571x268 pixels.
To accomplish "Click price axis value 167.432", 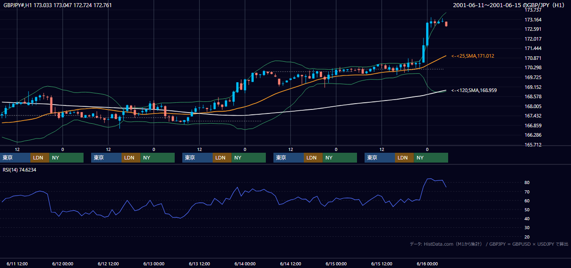I will tap(533, 116).
